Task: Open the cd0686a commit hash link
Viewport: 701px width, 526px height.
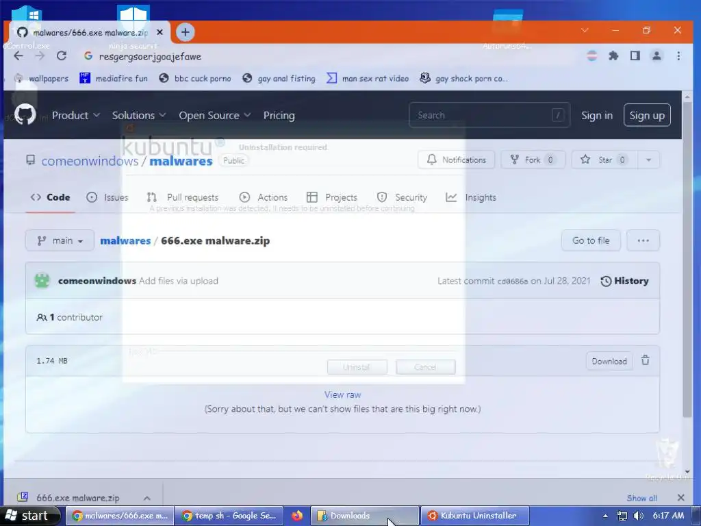Action: (512, 281)
